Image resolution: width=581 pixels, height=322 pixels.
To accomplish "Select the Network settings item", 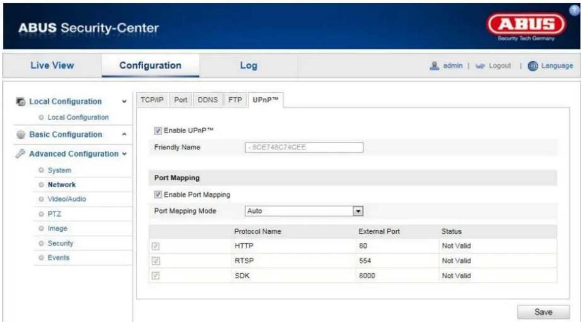I will [x=62, y=185].
